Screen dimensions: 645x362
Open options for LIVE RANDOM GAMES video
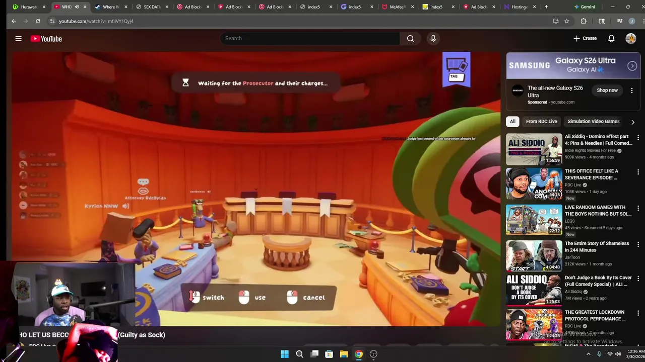click(x=638, y=208)
